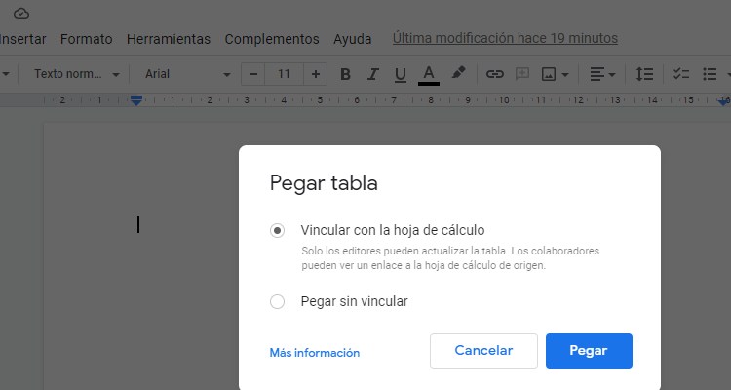Open the Formato menu
The width and height of the screenshot is (731, 390).
click(x=86, y=39)
